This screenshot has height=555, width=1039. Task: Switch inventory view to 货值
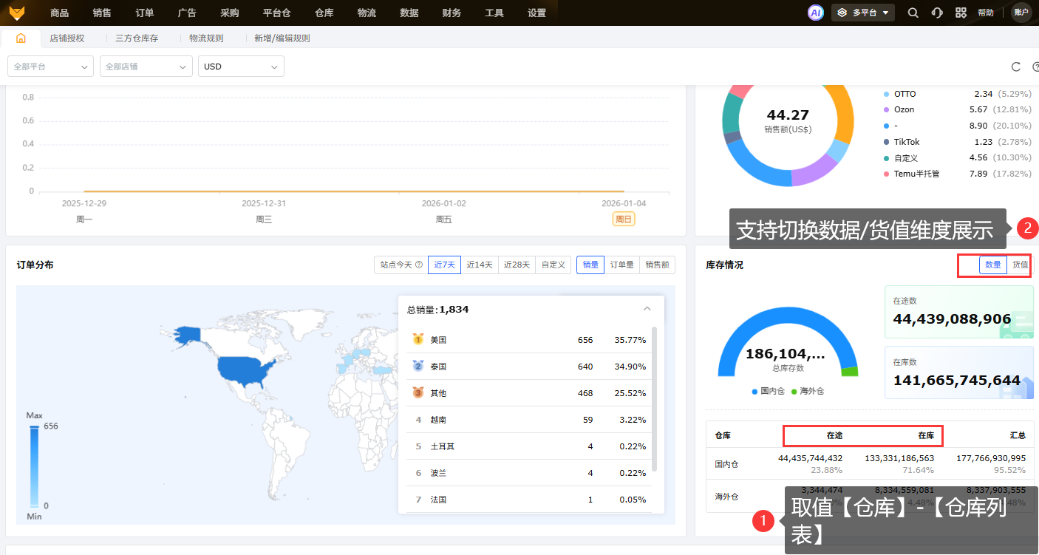point(1020,265)
